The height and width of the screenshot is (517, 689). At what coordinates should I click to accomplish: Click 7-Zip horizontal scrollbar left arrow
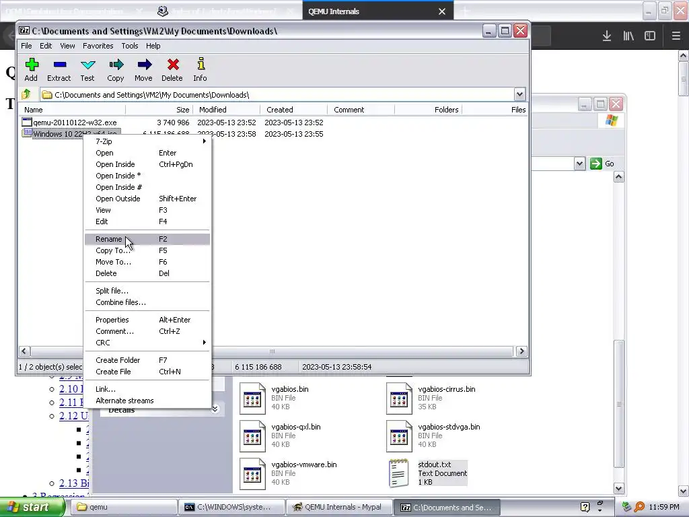[x=25, y=351]
